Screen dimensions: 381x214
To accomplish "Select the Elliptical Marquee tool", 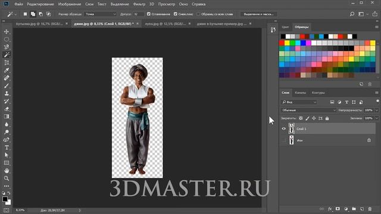I will tap(7, 39).
